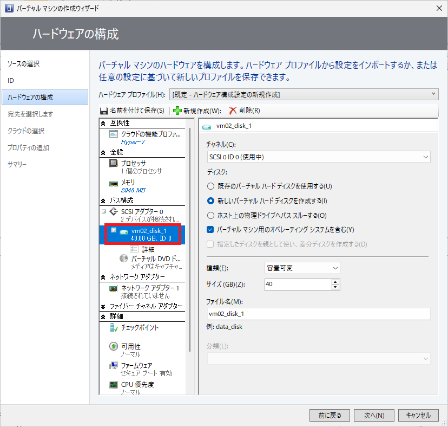Click the new (W) button

tap(197, 111)
